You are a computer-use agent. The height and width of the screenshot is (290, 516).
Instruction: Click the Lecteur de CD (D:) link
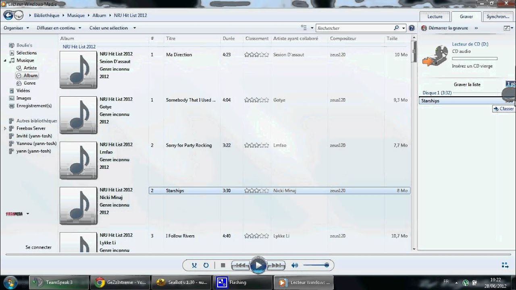(x=470, y=44)
